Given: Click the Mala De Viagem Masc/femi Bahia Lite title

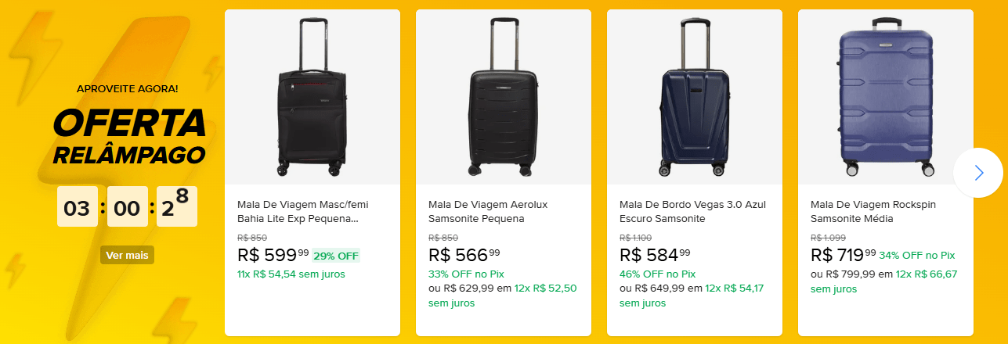Looking at the screenshot, I should (302, 212).
